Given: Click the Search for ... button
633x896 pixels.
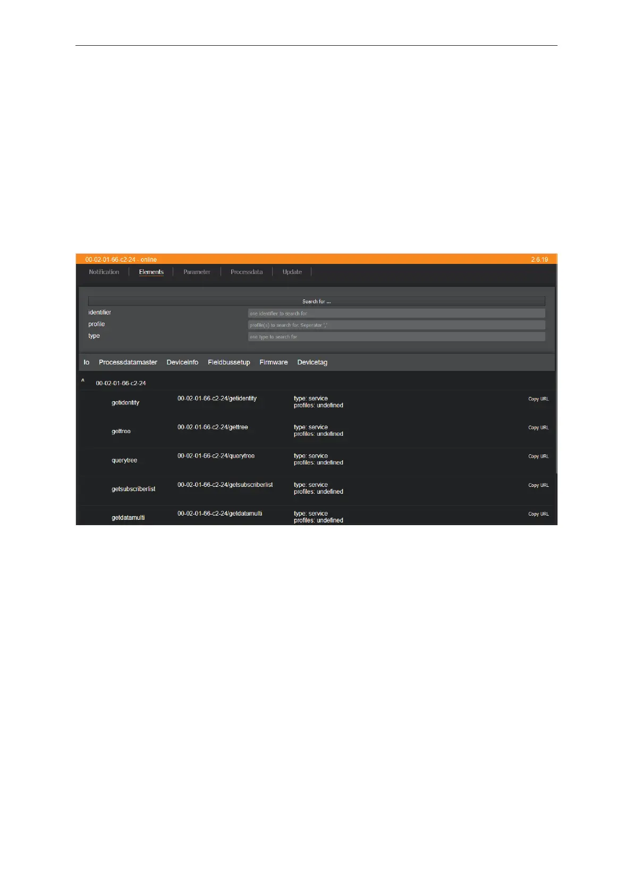Looking at the screenshot, I should pyautogui.click(x=316, y=301).
